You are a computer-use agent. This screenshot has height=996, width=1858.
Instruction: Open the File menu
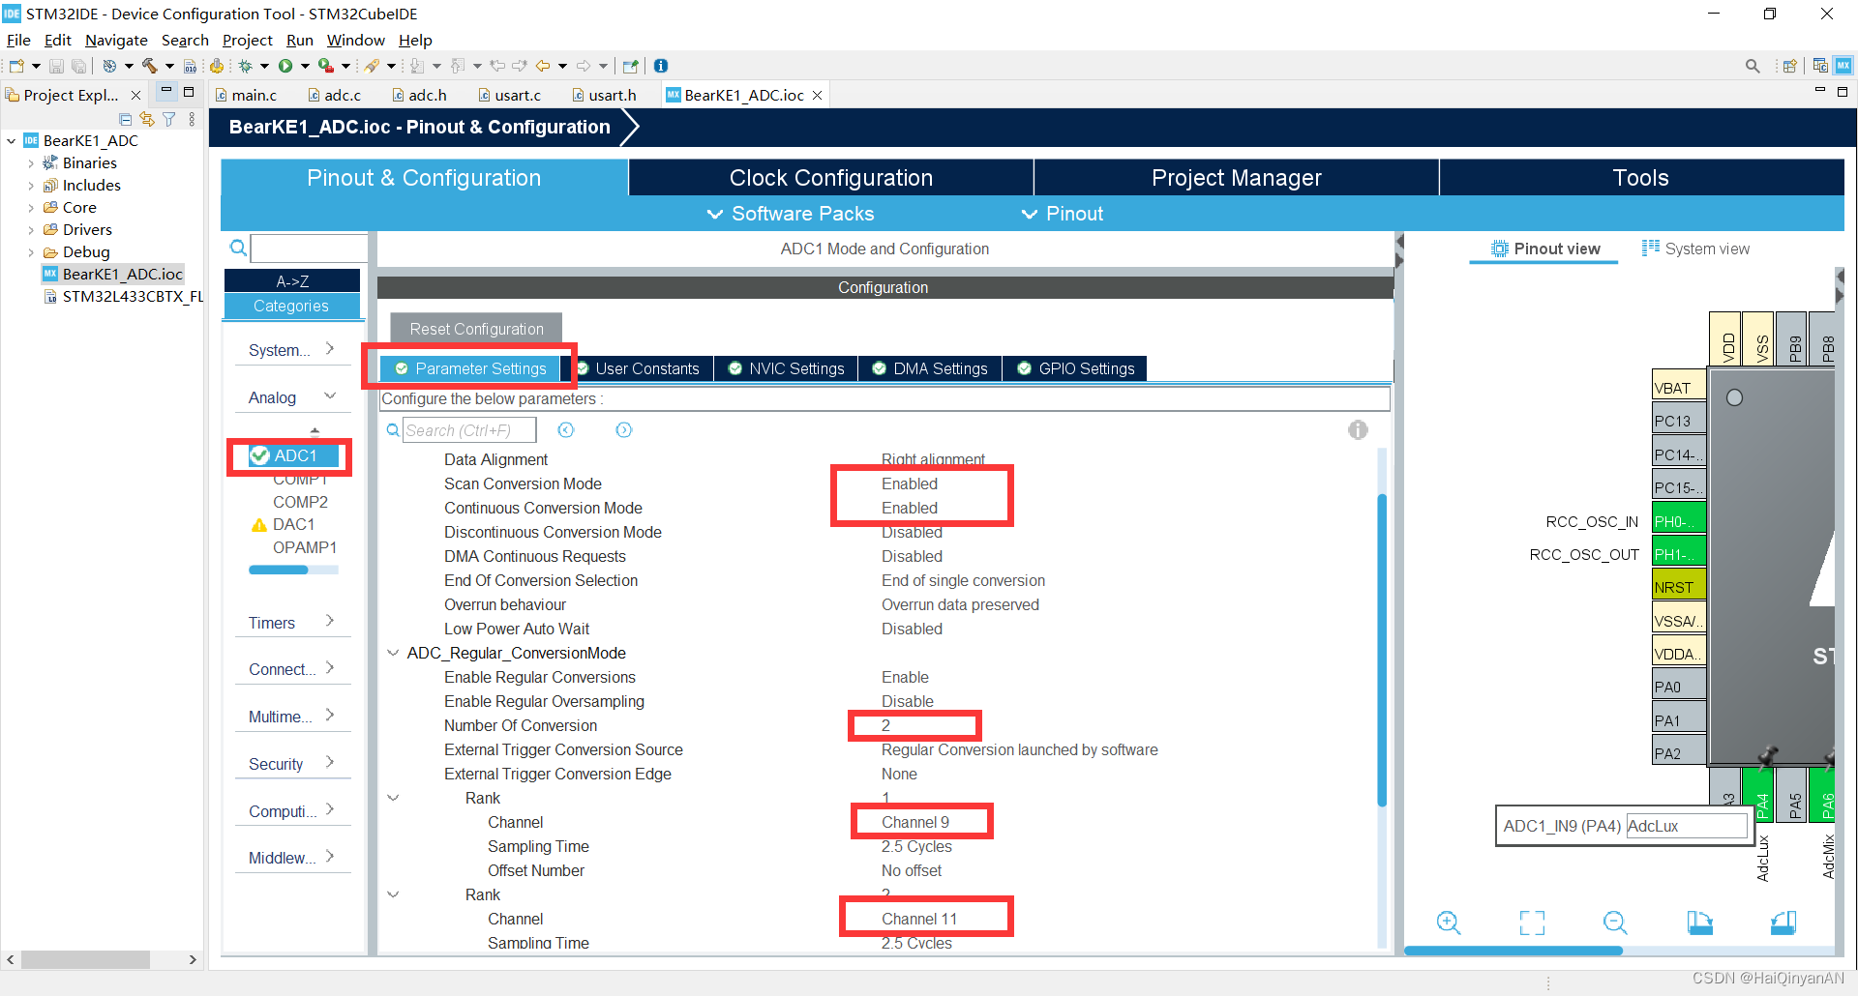click(18, 40)
